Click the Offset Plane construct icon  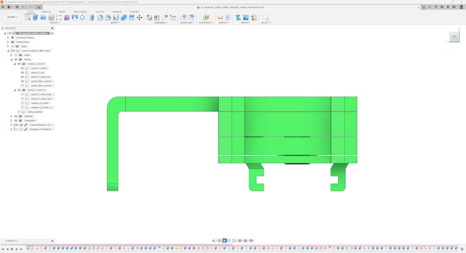pyautogui.click(x=205, y=18)
